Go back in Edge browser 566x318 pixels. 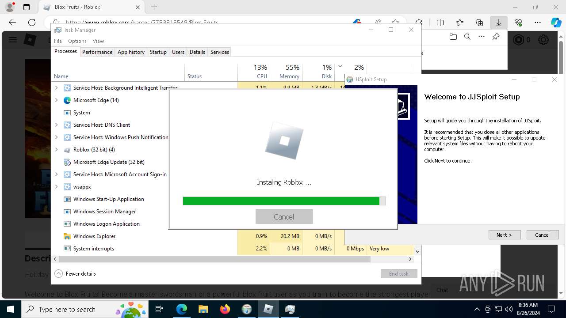click(12, 23)
